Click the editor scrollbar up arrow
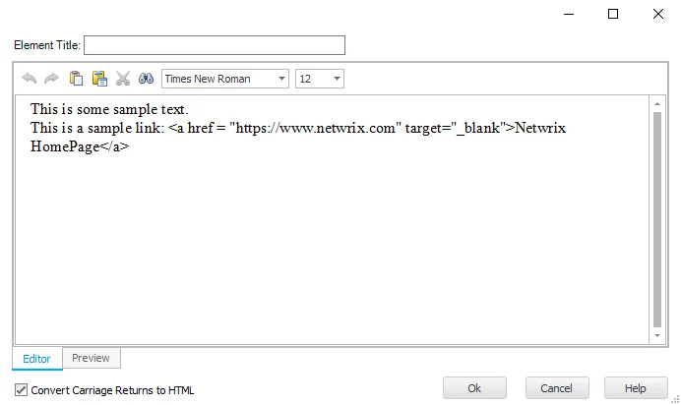Image resolution: width=681 pixels, height=405 pixels. (657, 104)
